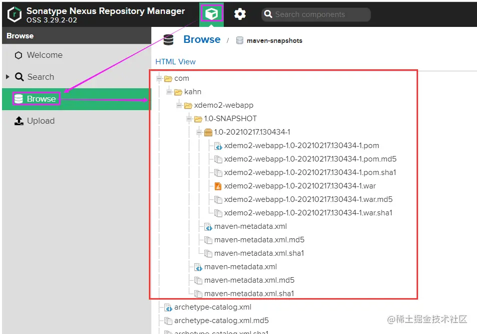Click XML icon of archetype-catalog.xml
The height and width of the screenshot is (334, 477).
coord(168,308)
